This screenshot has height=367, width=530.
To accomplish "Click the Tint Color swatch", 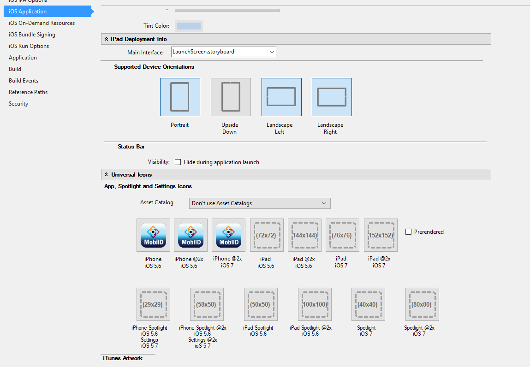I will [x=189, y=26].
